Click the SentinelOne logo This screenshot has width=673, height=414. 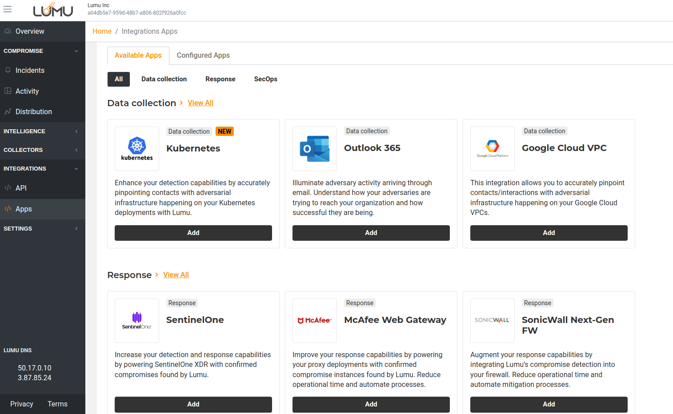point(137,320)
